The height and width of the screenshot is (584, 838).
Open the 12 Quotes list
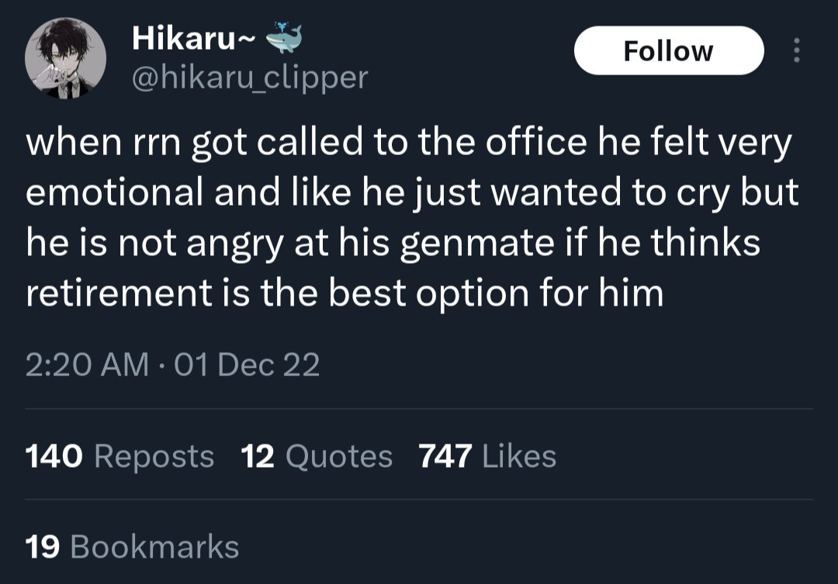[x=317, y=456]
